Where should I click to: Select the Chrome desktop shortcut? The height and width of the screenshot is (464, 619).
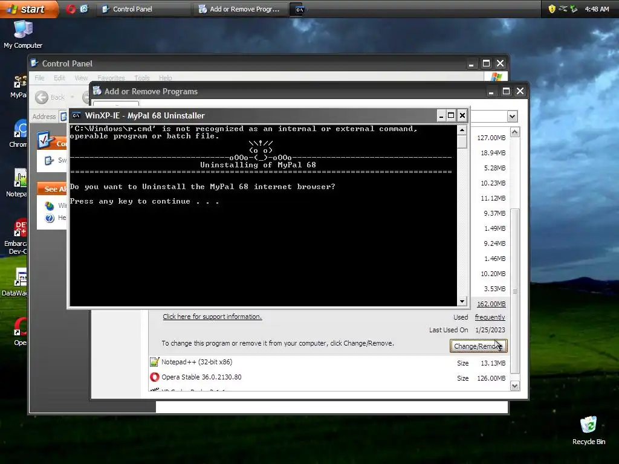click(19, 134)
